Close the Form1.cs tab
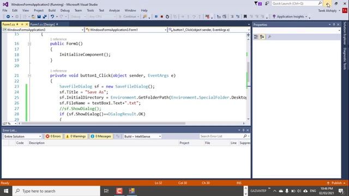The height and width of the screenshot is (196, 349). (x=27, y=24)
